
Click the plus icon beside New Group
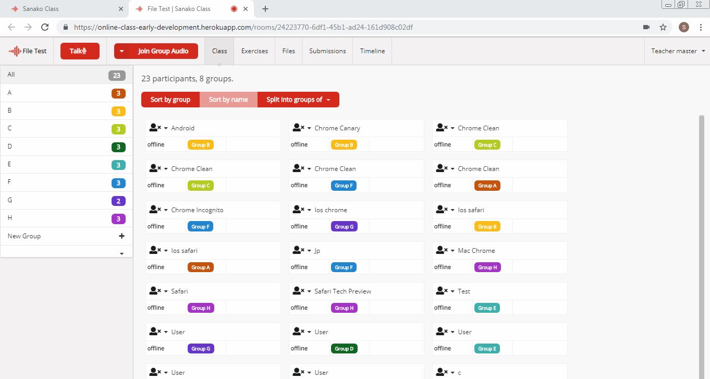pyautogui.click(x=121, y=236)
